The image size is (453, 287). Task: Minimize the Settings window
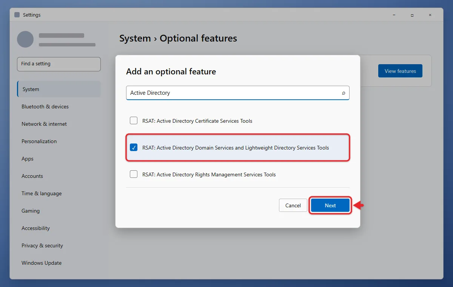394,15
